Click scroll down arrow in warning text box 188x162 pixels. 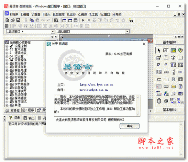click(138, 114)
